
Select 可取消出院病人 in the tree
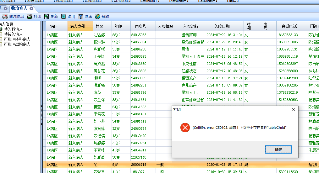pyautogui.click(x=17, y=44)
